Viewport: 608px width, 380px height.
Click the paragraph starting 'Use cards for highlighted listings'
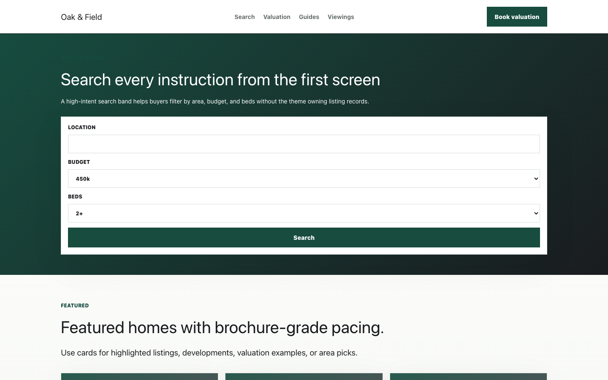209,353
